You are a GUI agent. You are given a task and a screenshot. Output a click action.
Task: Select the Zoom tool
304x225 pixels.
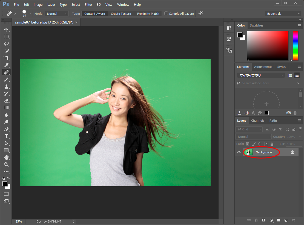click(6, 165)
